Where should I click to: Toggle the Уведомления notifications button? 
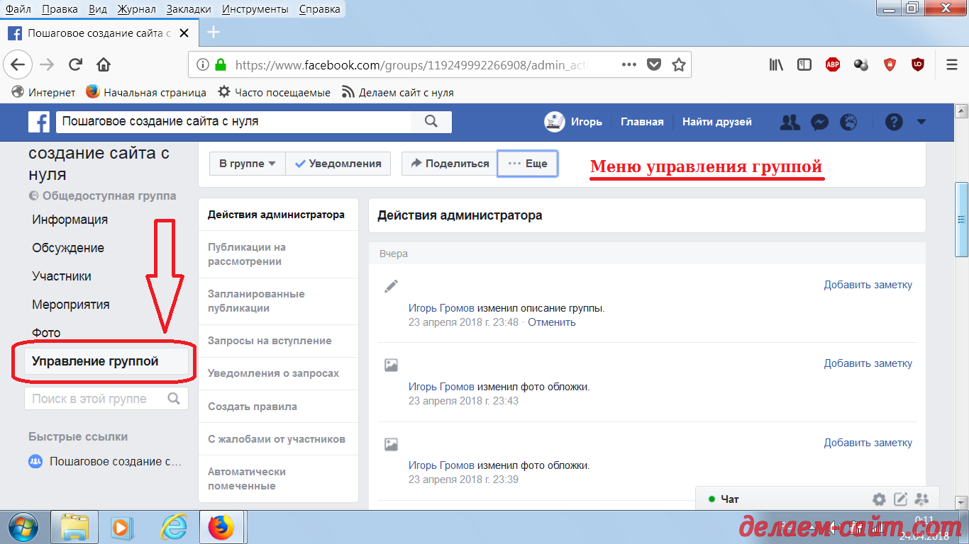(338, 164)
